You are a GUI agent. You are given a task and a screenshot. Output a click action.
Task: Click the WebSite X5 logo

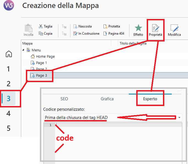click(x=9, y=5)
